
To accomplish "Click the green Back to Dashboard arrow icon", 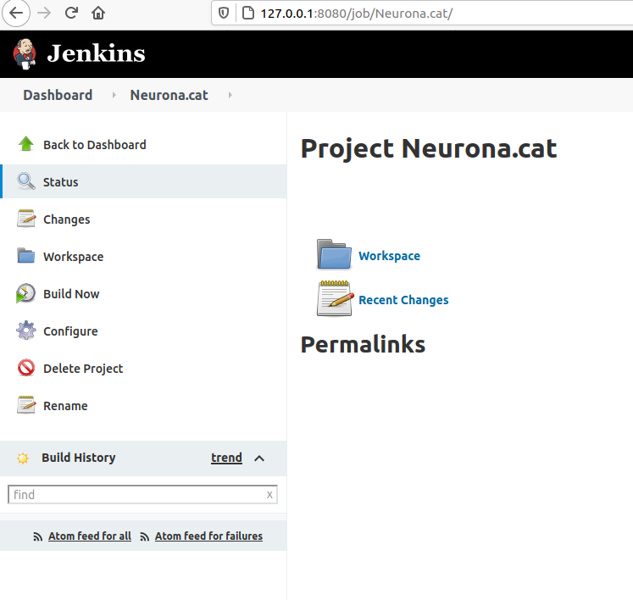I will click(x=26, y=144).
